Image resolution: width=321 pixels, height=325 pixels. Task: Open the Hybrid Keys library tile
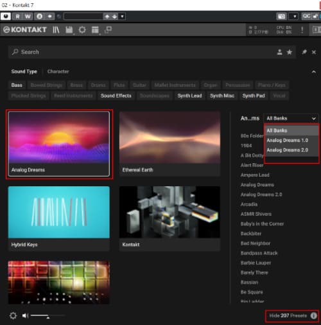coord(59,218)
